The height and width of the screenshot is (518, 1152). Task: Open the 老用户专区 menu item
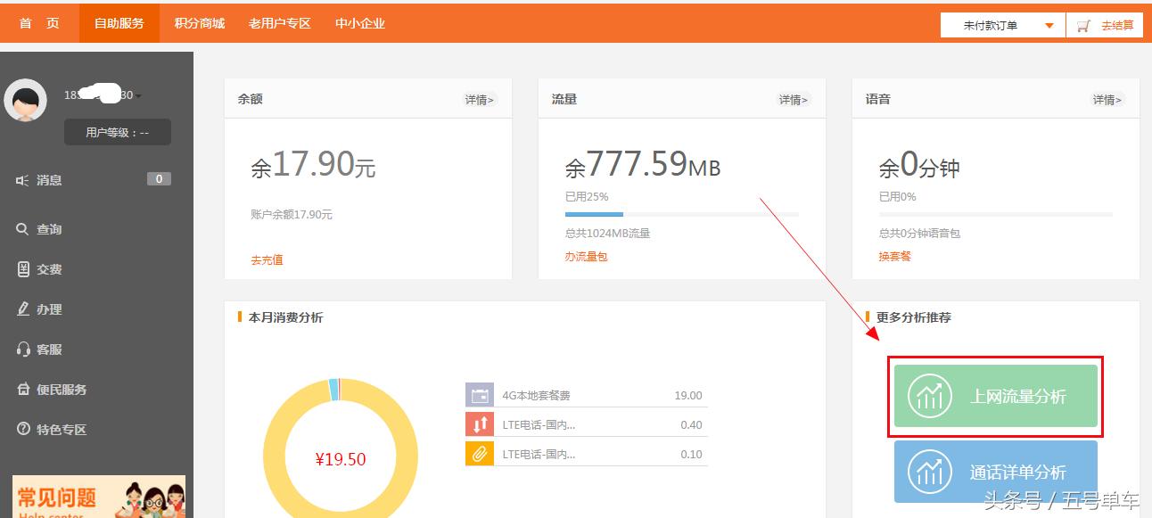coord(279,24)
